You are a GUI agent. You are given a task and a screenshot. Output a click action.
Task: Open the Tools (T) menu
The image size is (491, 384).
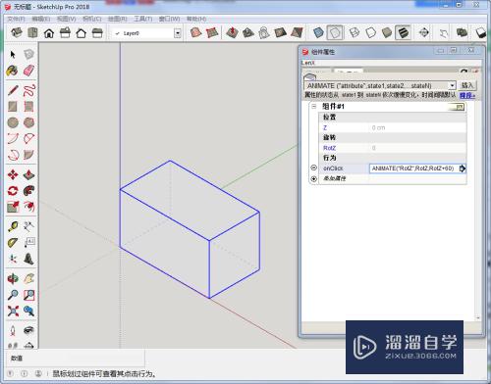pos(143,19)
